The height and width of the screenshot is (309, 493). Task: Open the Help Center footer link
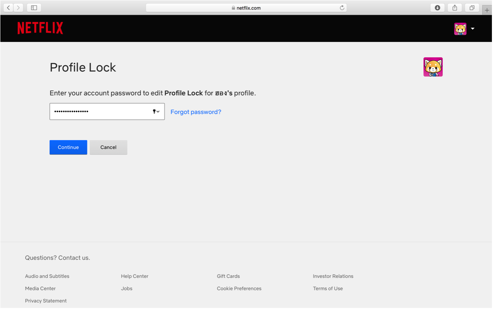point(134,276)
